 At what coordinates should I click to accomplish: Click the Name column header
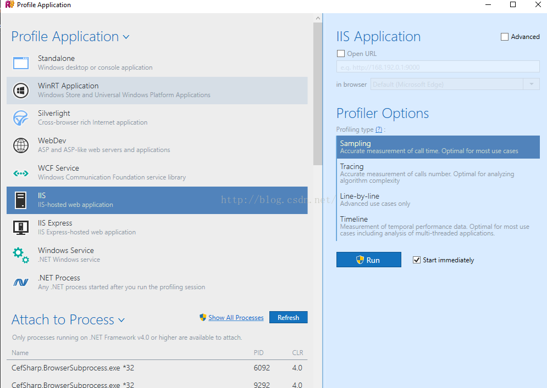pyautogui.click(x=20, y=353)
